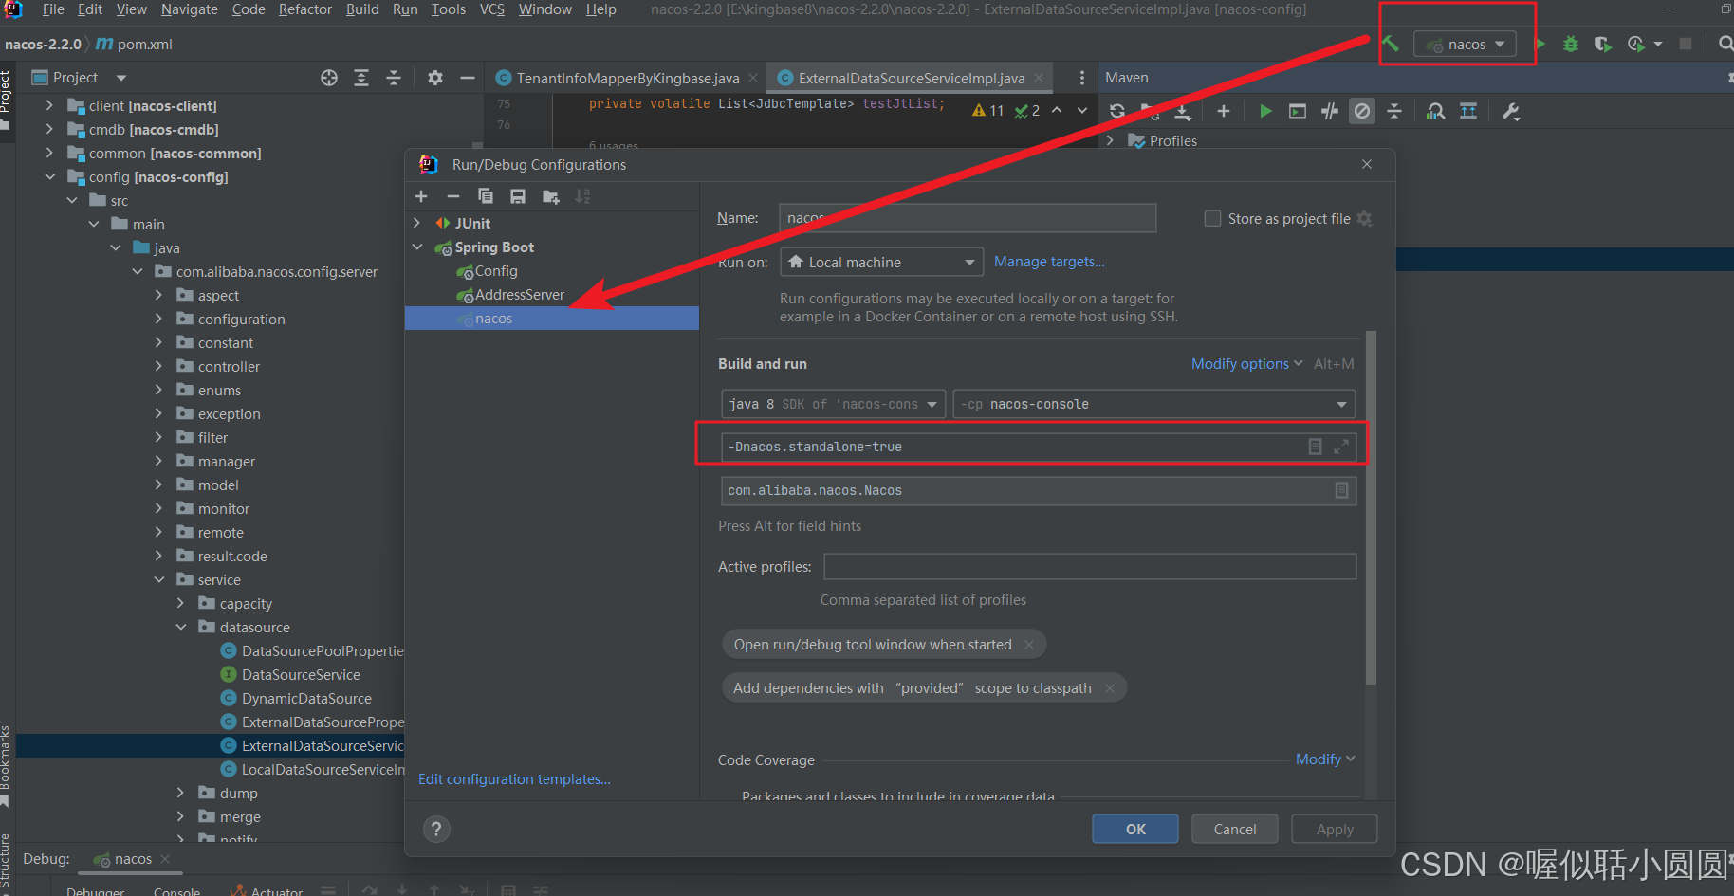
Task: Run with Coverage using the shield icon
Action: 1602,44
